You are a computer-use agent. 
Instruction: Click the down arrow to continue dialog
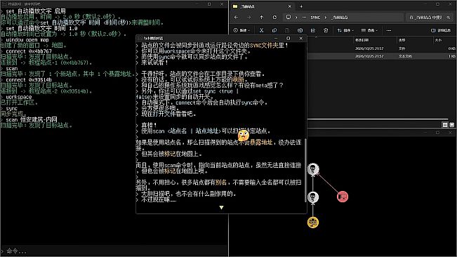(x=221, y=207)
